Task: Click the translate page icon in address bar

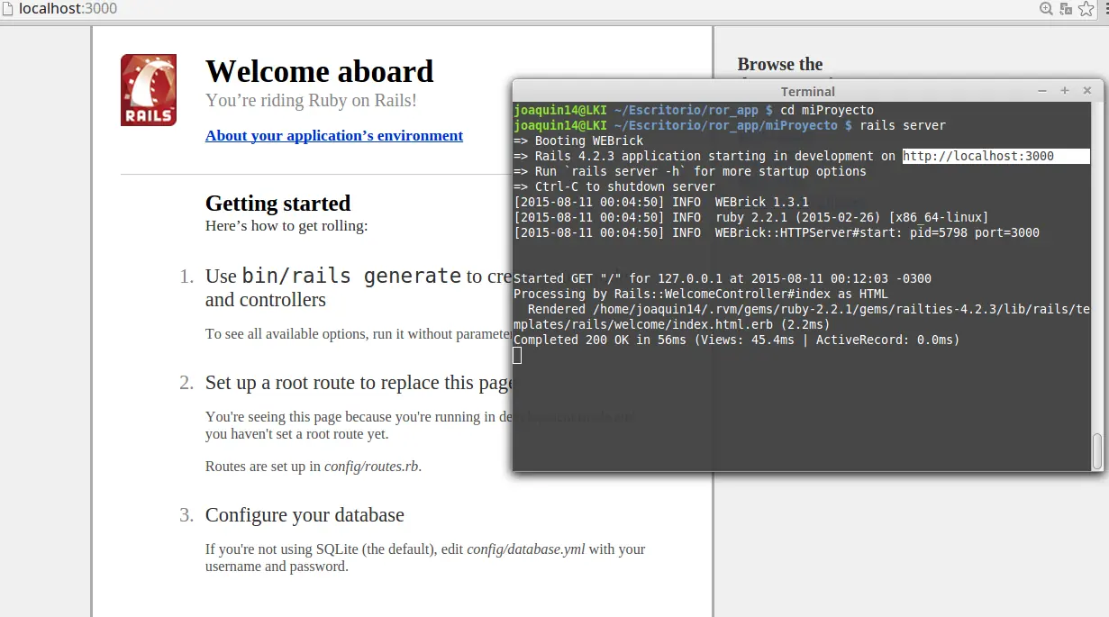Action: pos(1066,9)
